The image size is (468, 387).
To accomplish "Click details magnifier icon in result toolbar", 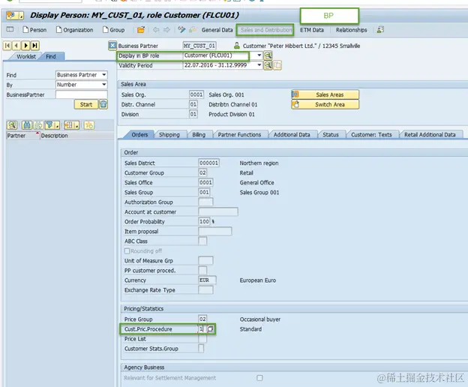I will [x=12, y=125].
